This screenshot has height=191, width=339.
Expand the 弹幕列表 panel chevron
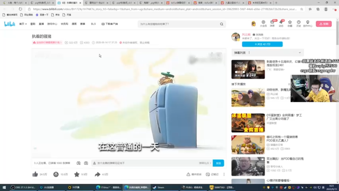pyautogui.click(x=300, y=53)
